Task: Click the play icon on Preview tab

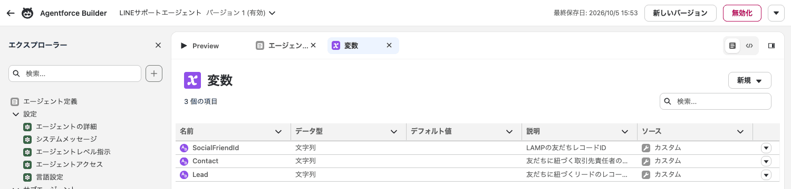Action: (x=184, y=46)
